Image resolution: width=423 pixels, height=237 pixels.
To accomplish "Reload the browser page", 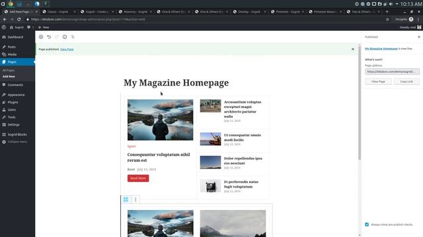I will click(19, 19).
